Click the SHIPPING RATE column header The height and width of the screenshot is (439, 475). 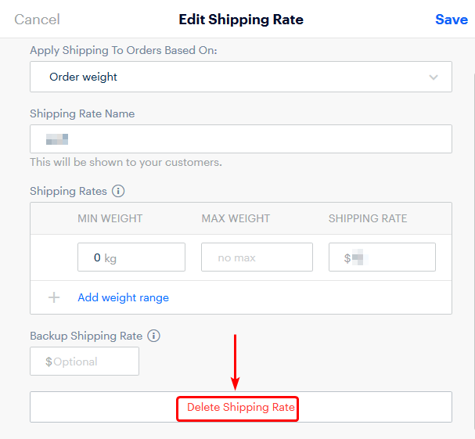pyautogui.click(x=368, y=218)
